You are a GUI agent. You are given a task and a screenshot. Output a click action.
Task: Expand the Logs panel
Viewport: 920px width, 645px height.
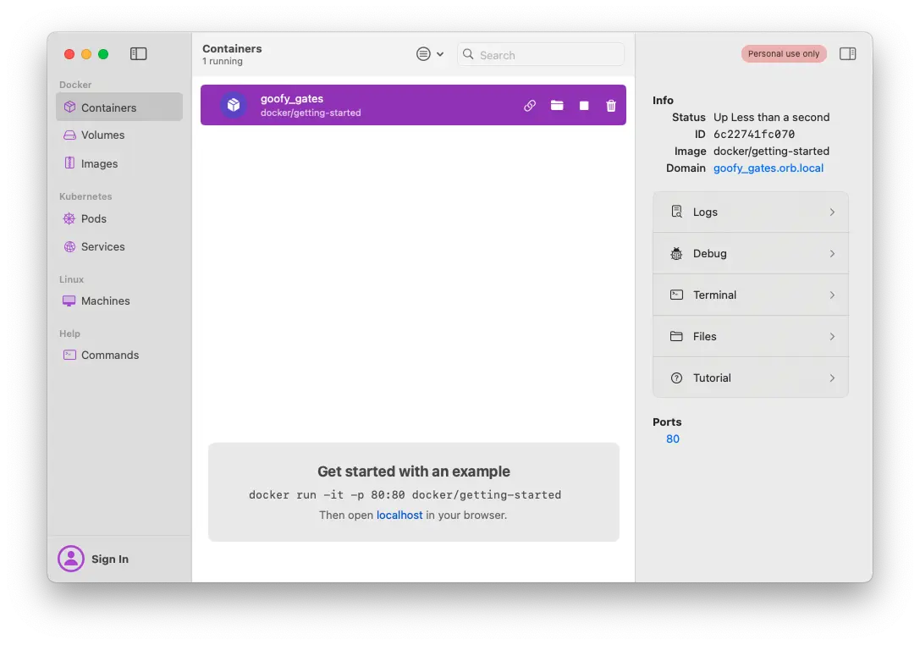tap(750, 211)
